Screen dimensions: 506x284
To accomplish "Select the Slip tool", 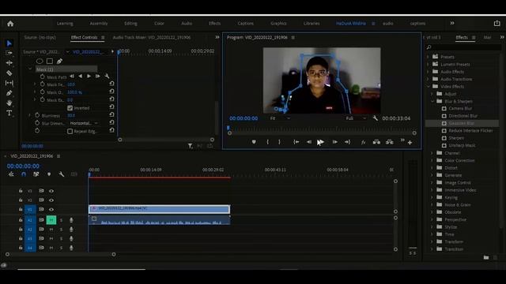I will point(9,83).
